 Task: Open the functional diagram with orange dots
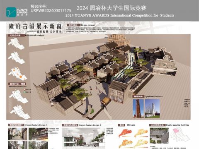click(17, 73)
